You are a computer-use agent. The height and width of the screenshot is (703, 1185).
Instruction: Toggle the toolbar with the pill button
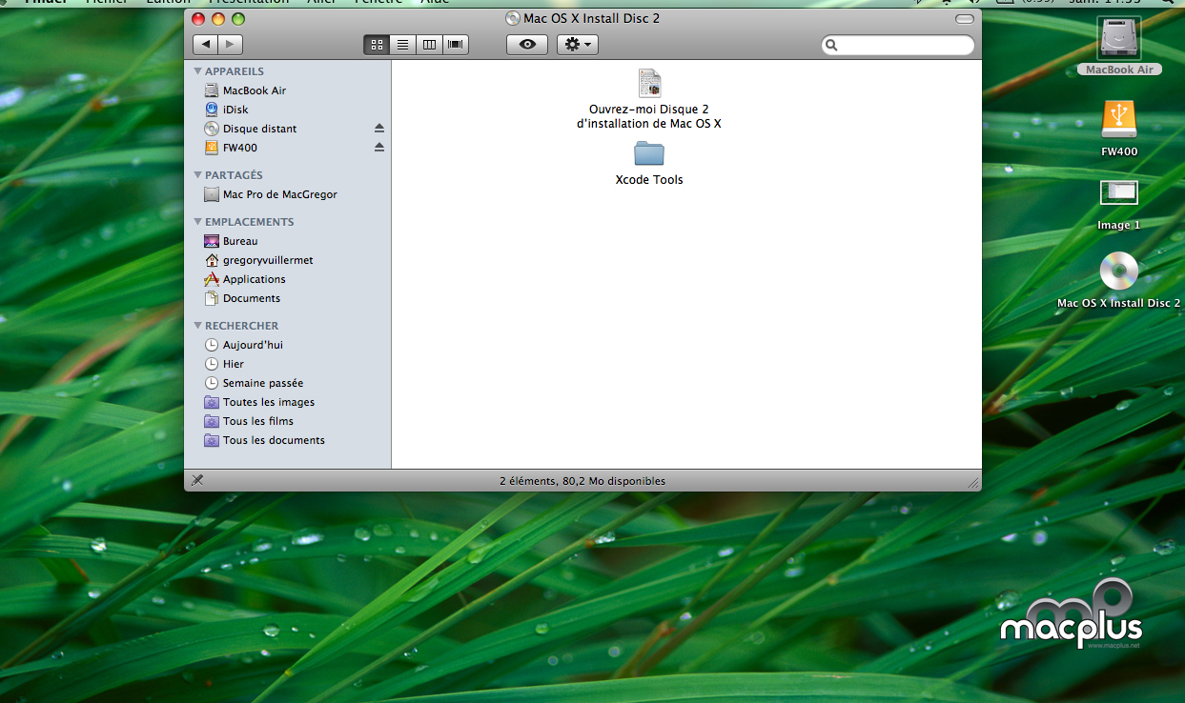coord(965,19)
